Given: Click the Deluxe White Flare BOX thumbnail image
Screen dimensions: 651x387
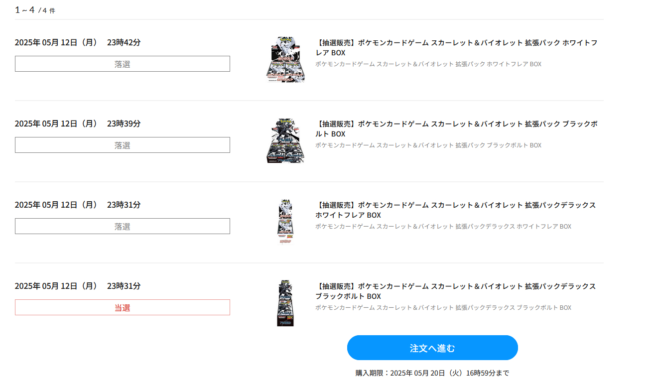Looking at the screenshot, I should coord(285,222).
